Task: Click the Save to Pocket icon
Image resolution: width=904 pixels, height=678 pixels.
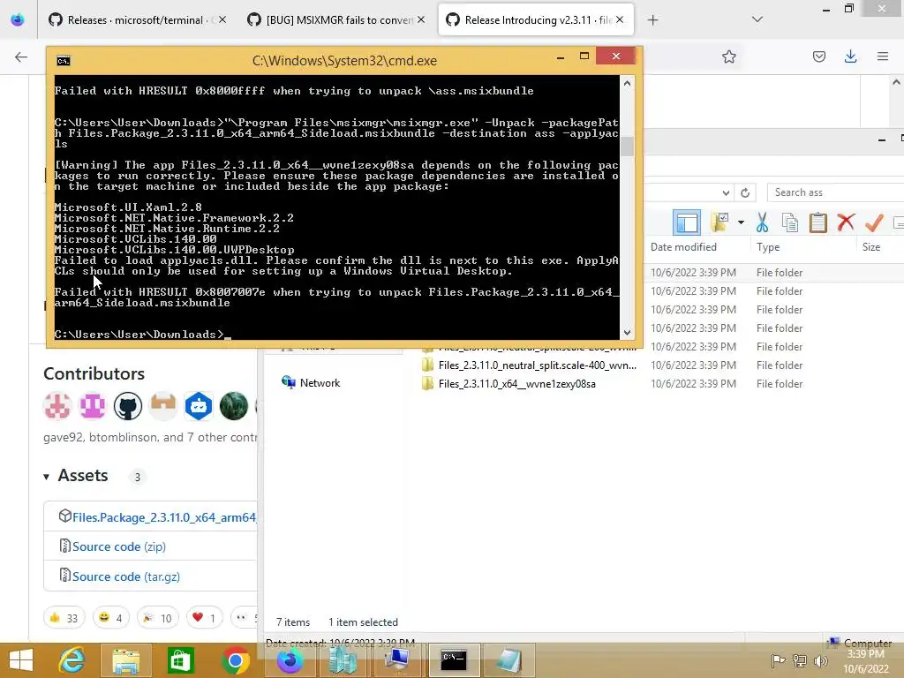Action: 818,56
